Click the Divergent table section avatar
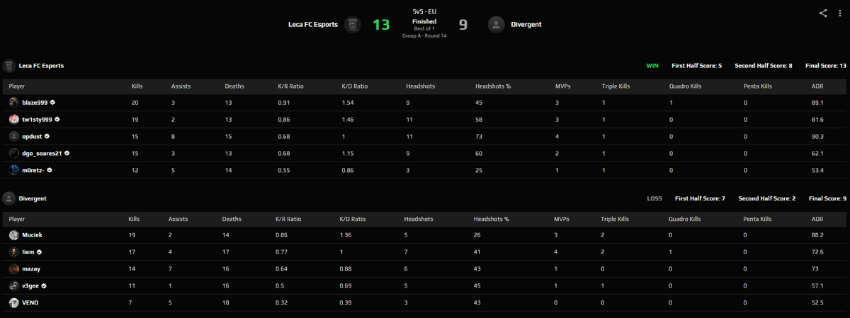850x318 pixels. pos(9,198)
